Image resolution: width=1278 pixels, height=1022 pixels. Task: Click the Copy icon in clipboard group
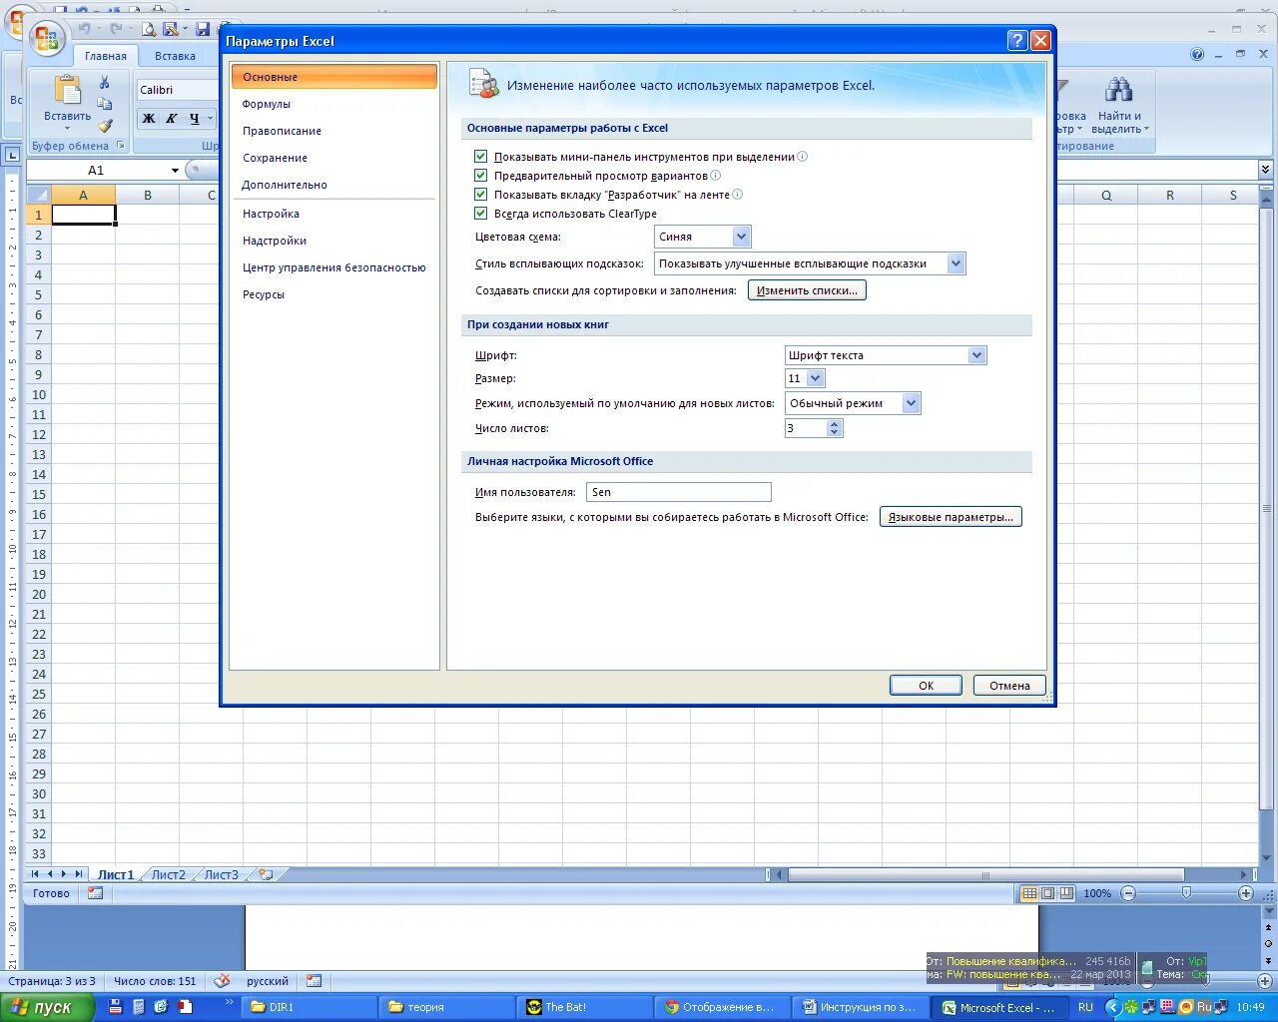(x=104, y=104)
